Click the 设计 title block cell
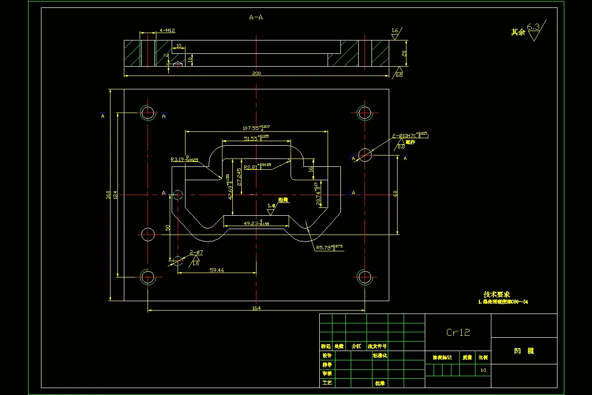The height and width of the screenshot is (395, 592). (x=326, y=355)
